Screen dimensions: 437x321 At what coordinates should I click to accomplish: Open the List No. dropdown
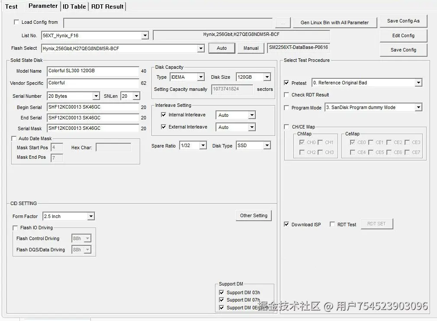[145, 35]
